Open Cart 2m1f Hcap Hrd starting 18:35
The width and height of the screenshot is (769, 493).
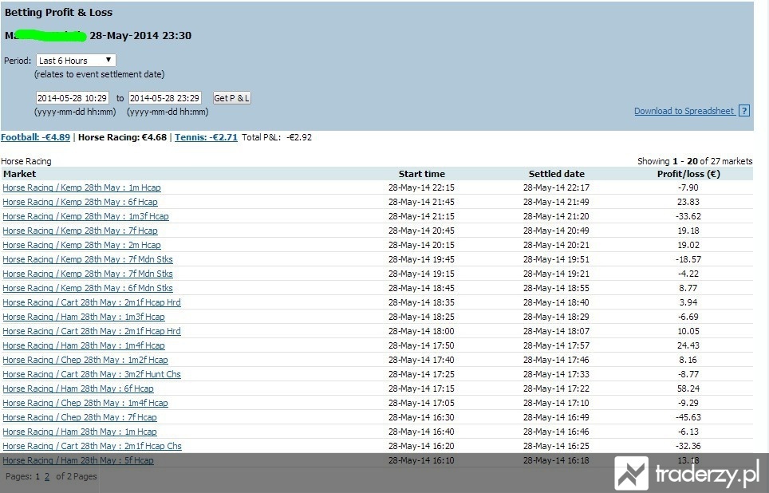coord(91,302)
